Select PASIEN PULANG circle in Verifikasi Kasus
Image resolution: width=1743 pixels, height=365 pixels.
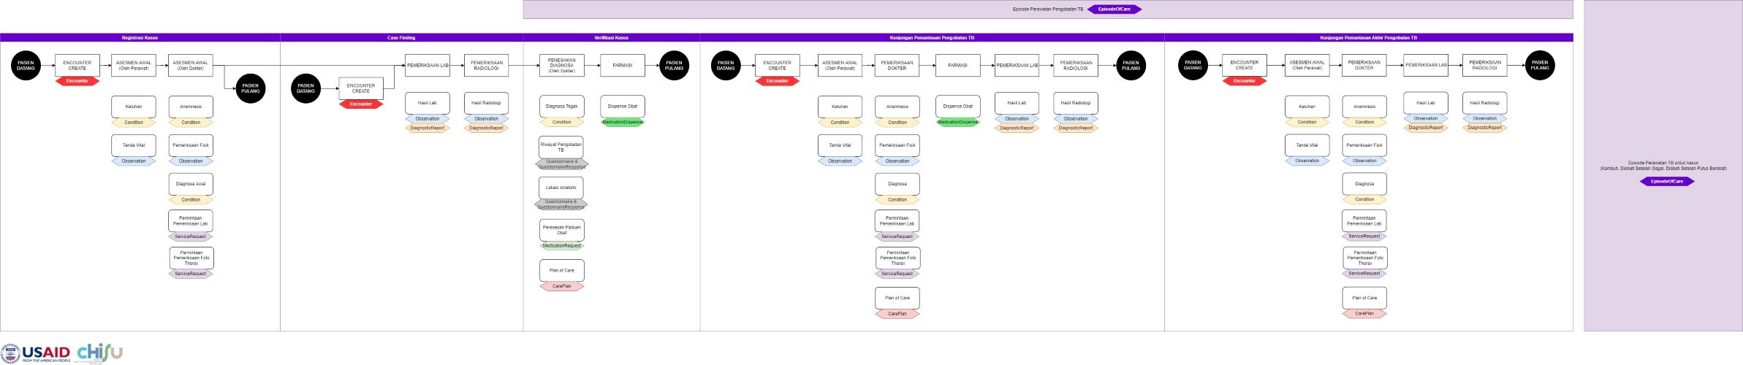click(x=674, y=66)
